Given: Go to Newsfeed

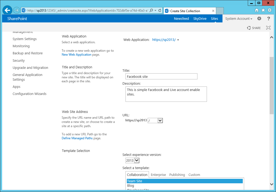Looking at the screenshot, I should tap(181, 18).
